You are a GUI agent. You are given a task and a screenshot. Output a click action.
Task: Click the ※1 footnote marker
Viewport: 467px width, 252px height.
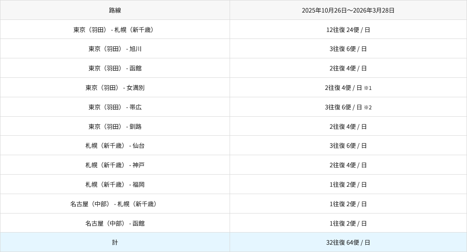click(368, 88)
